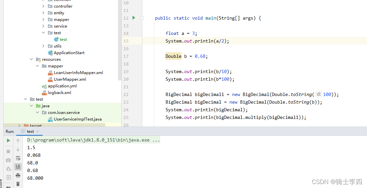The width and height of the screenshot is (367, 188).
Task: Expand the entity folder
Action: [x=43, y=13]
